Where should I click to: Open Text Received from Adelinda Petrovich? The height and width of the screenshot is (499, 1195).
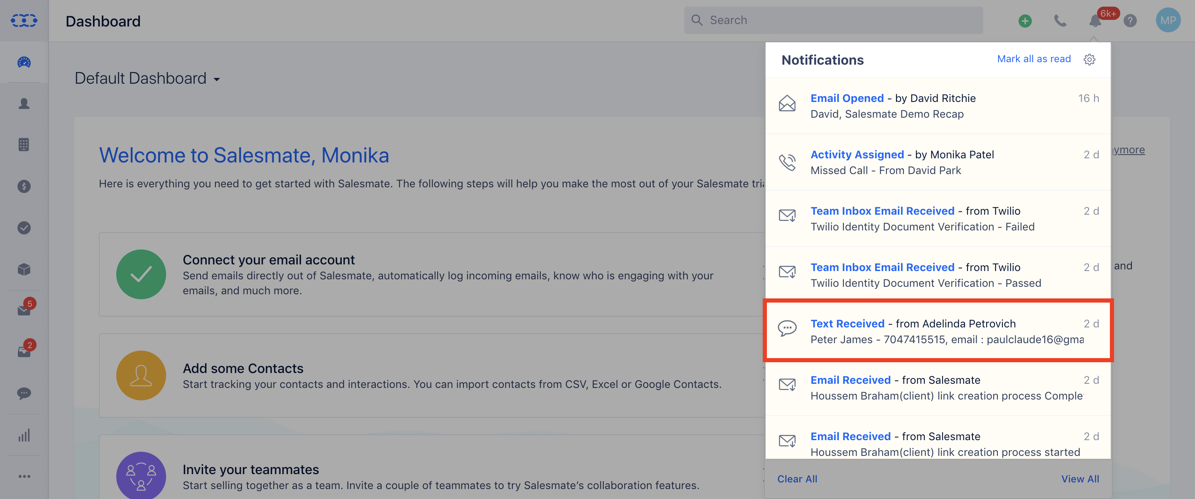tap(938, 331)
